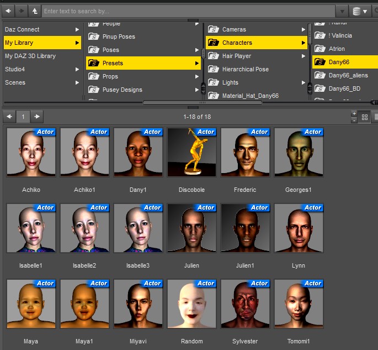The image size is (378, 350).
Task: Switch to grid thumbnail view
Action: tap(365, 117)
